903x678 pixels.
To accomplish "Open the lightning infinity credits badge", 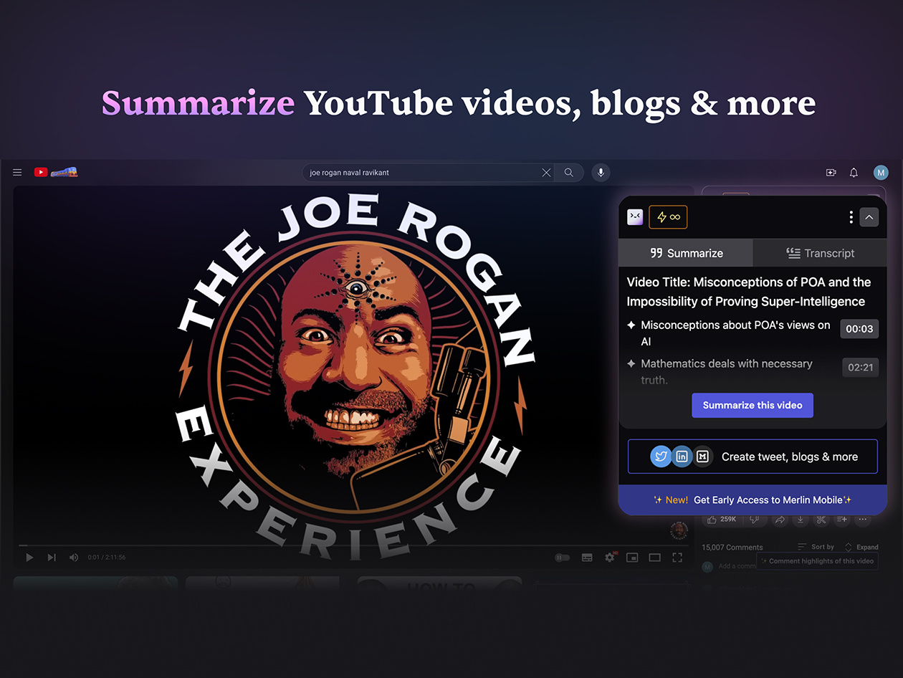I will (668, 217).
